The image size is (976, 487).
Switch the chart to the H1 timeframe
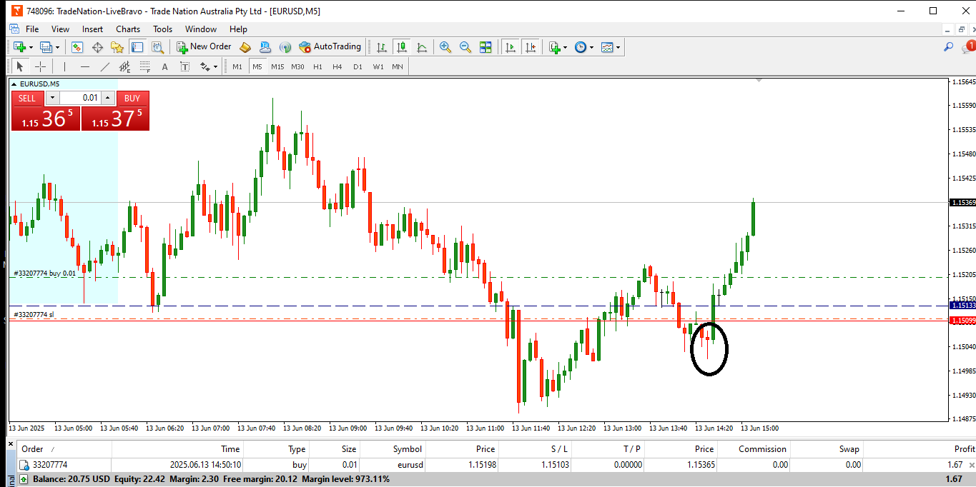tap(317, 66)
